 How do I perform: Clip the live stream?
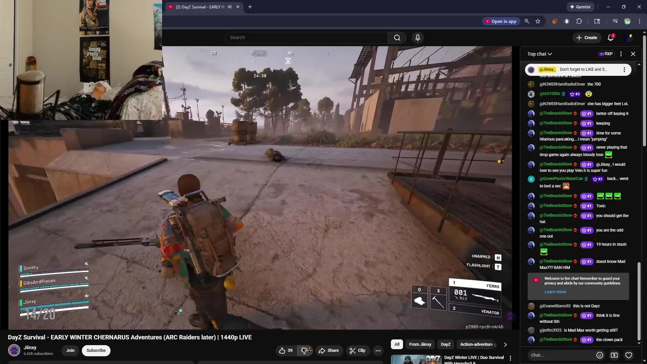pos(357,350)
